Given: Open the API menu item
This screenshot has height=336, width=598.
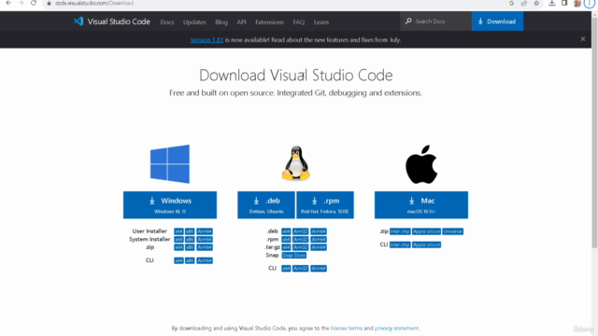Looking at the screenshot, I should click(x=241, y=22).
